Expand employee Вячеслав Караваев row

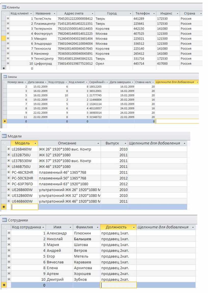click(9, 262)
